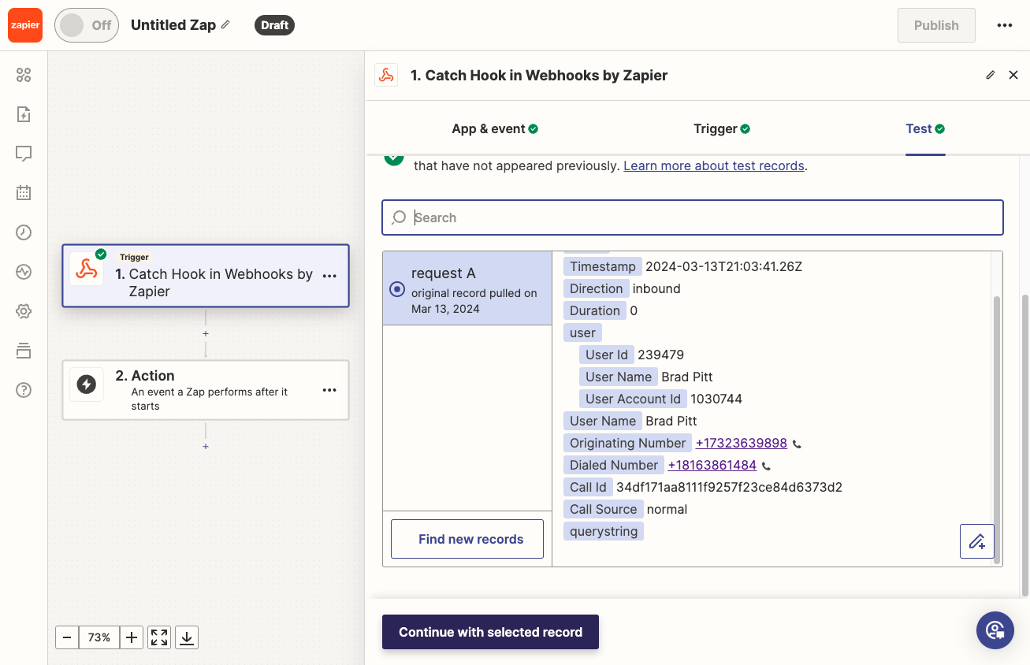Click the Call Source field label
The image size is (1030, 665).
click(604, 509)
